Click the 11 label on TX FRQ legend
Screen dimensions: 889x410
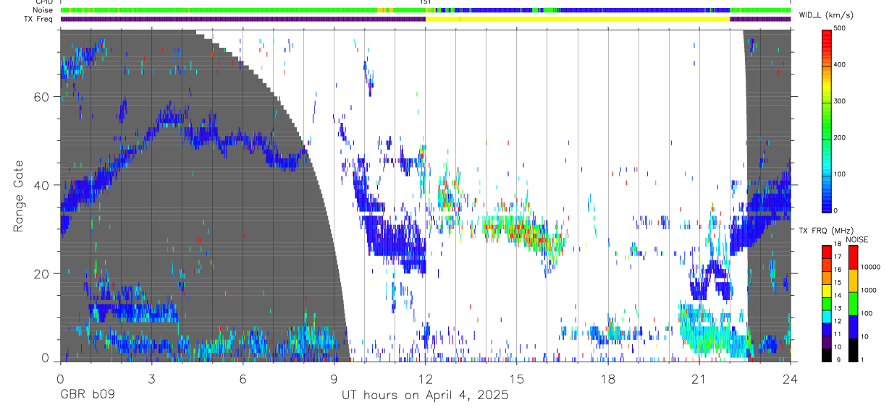pos(838,334)
